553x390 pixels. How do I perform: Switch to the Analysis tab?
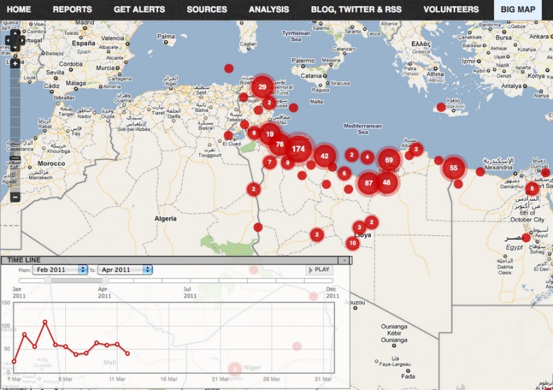[269, 10]
